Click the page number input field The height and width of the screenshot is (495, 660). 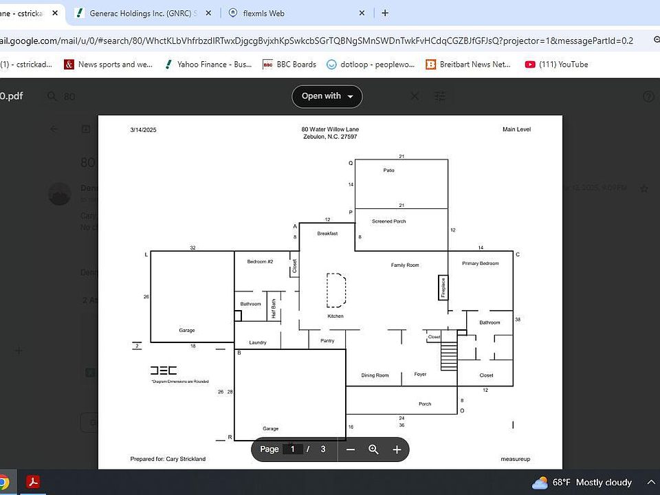tap(293, 450)
